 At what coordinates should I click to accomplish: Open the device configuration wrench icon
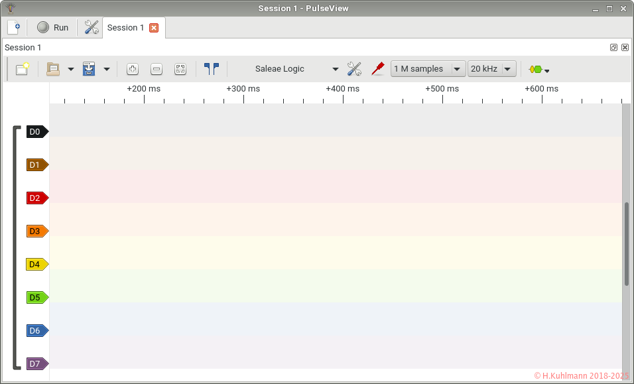click(354, 69)
